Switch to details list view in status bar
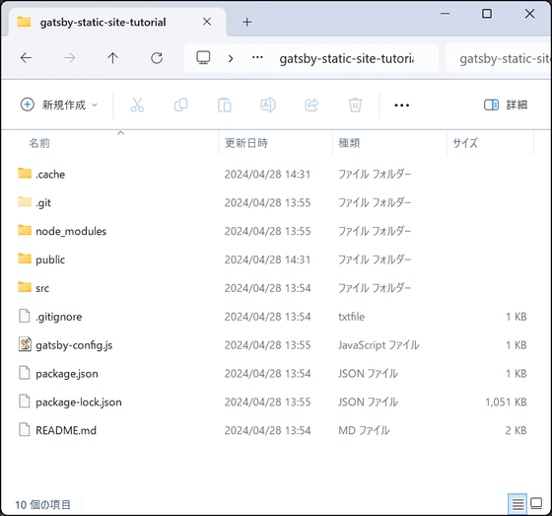This screenshot has height=516, width=552. [517, 504]
